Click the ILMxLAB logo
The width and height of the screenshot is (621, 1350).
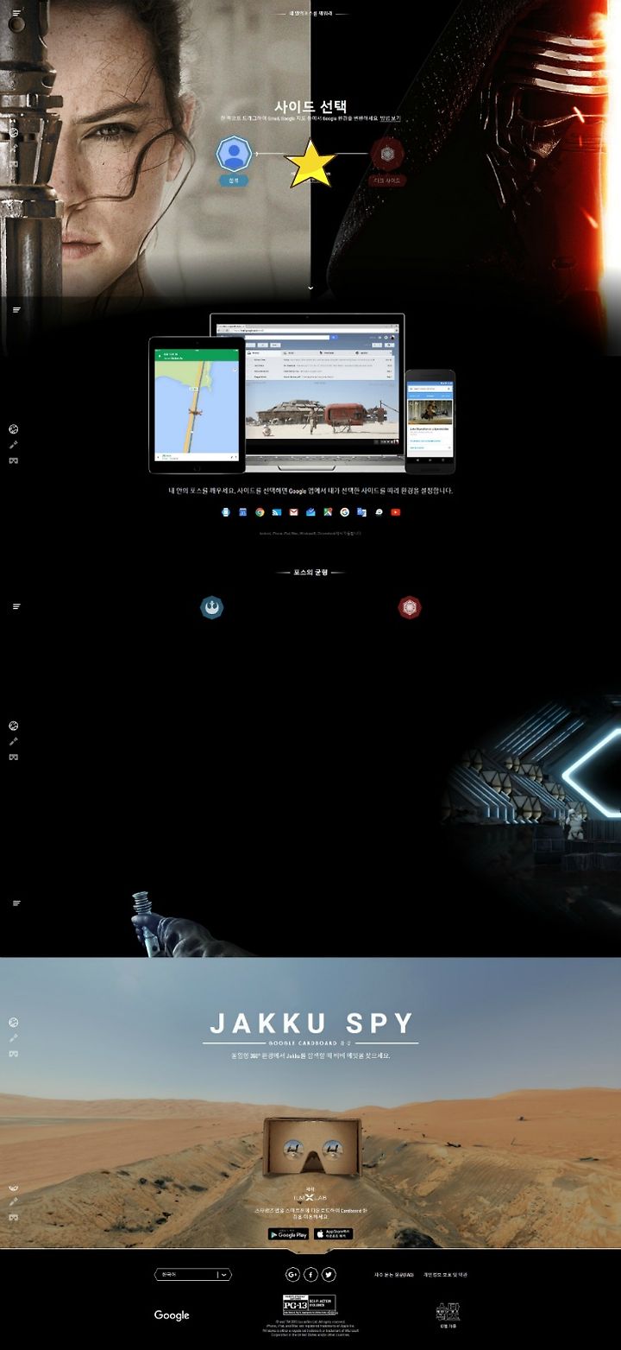pyautogui.click(x=310, y=1198)
